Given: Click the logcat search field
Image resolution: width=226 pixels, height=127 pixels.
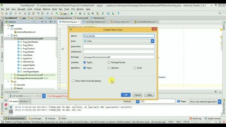Looking at the screenshot, I should coord(159,101).
